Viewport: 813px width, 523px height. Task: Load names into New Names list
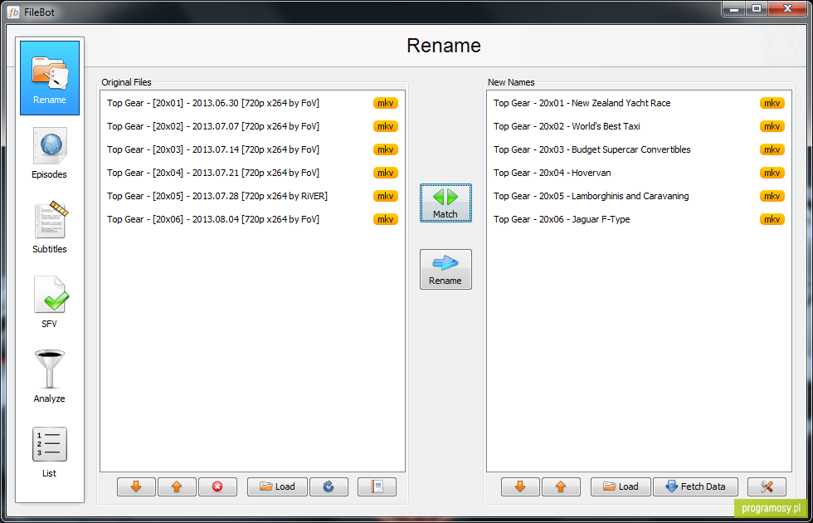click(621, 486)
